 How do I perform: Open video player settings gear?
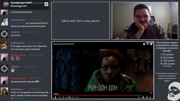(147, 97)
